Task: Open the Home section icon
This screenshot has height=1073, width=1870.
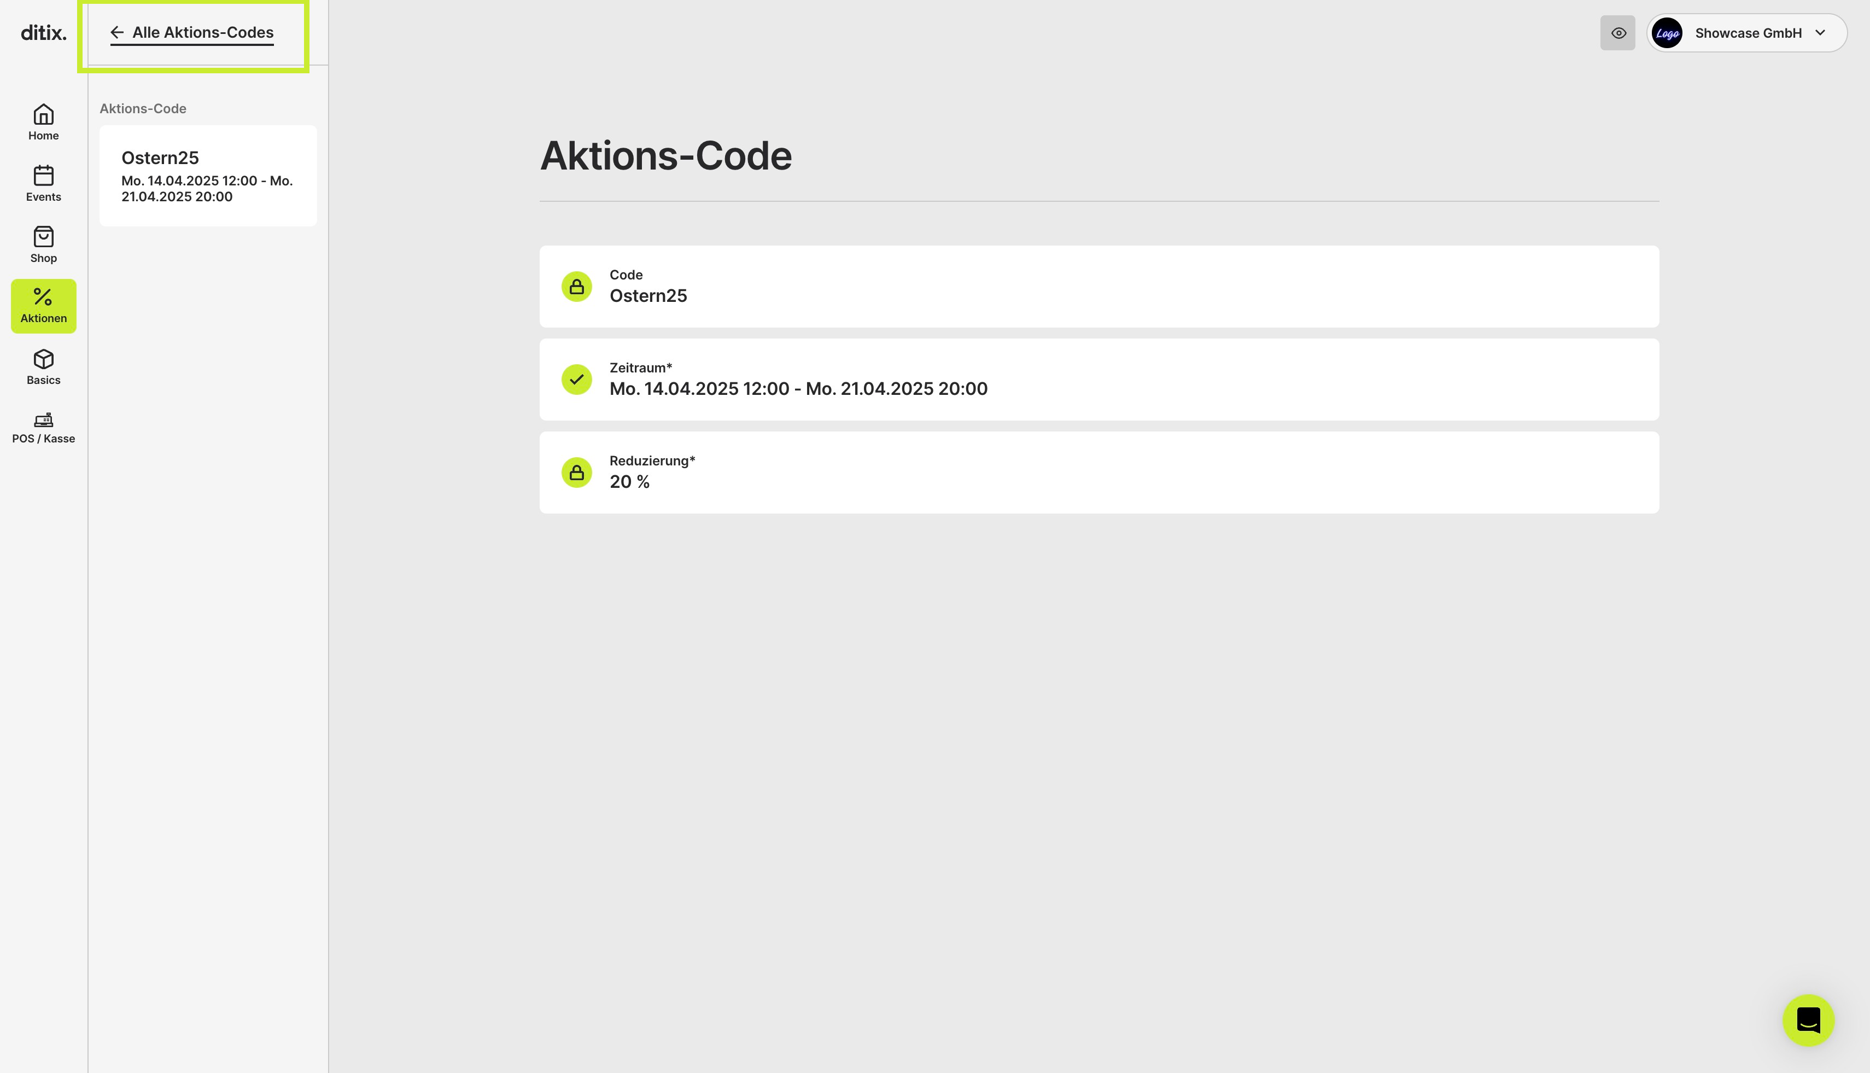Action: [x=44, y=115]
